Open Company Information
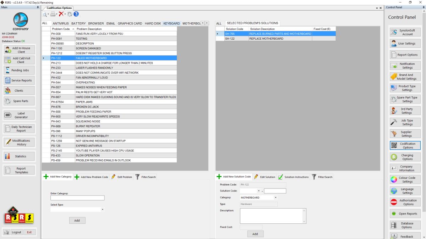426x239 pixels. pyautogui.click(x=405, y=168)
